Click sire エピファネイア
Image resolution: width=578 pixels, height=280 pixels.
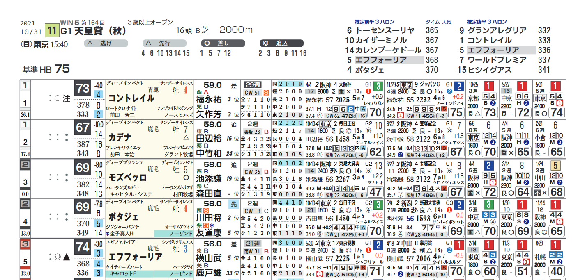coord(121,242)
